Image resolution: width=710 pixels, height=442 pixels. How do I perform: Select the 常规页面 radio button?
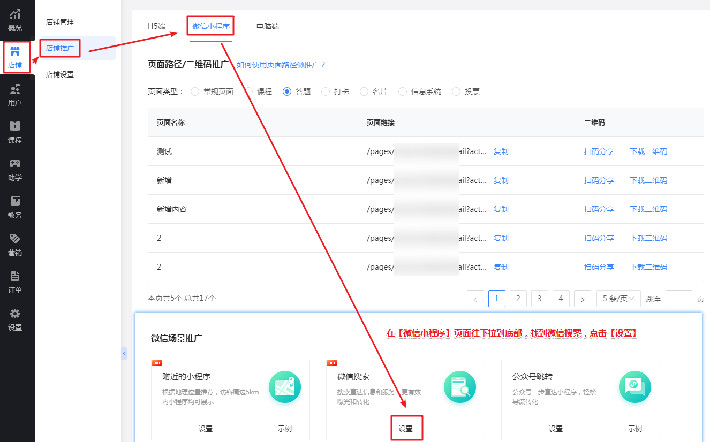pyautogui.click(x=195, y=92)
